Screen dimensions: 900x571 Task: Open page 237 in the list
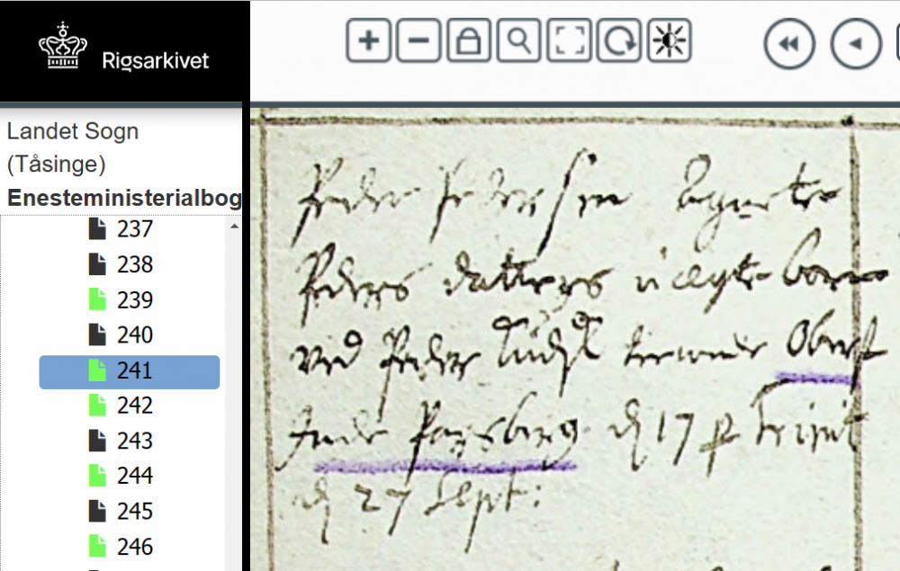pos(121,229)
